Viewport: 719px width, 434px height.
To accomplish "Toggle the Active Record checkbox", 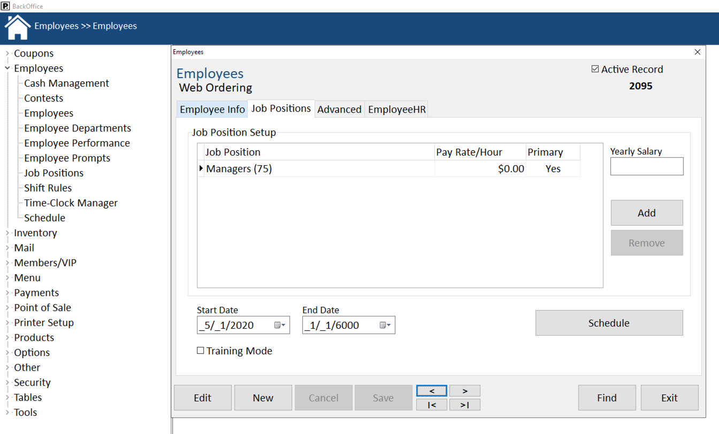I will point(595,69).
